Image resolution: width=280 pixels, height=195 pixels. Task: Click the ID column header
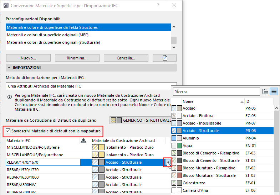259,101
